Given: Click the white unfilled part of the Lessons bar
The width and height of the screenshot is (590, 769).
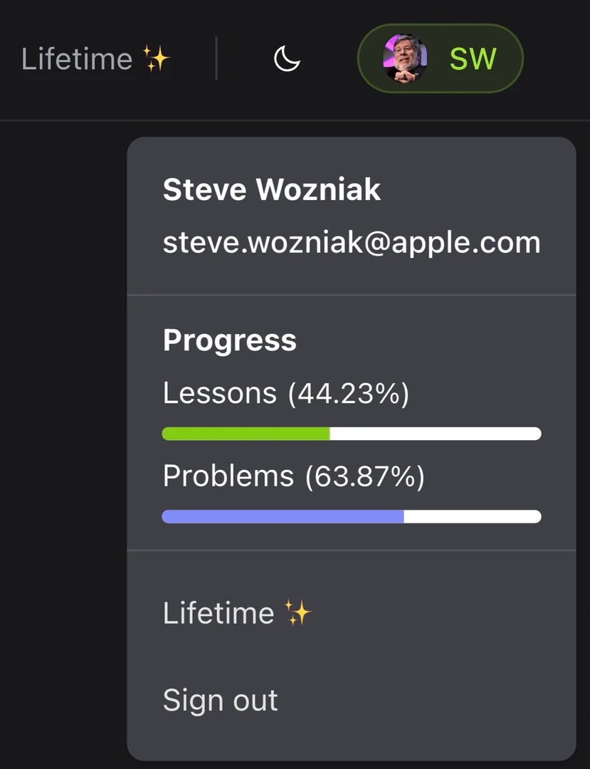Looking at the screenshot, I should pyautogui.click(x=435, y=434).
